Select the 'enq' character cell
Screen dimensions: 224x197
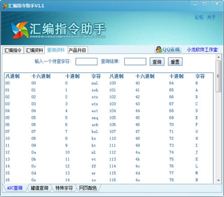(x=95, y=118)
